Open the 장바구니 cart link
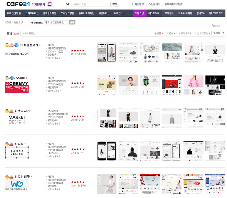Image resolution: width=227 pixels, height=198 pixels. click(201, 13)
